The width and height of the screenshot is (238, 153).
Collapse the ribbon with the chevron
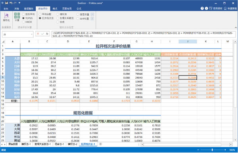pos(236,27)
